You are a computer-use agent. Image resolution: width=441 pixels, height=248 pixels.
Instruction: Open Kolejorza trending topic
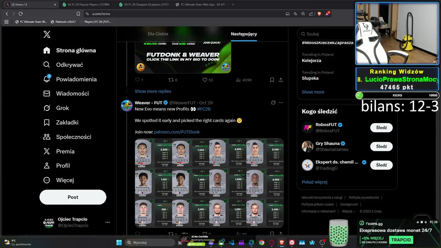click(x=311, y=61)
